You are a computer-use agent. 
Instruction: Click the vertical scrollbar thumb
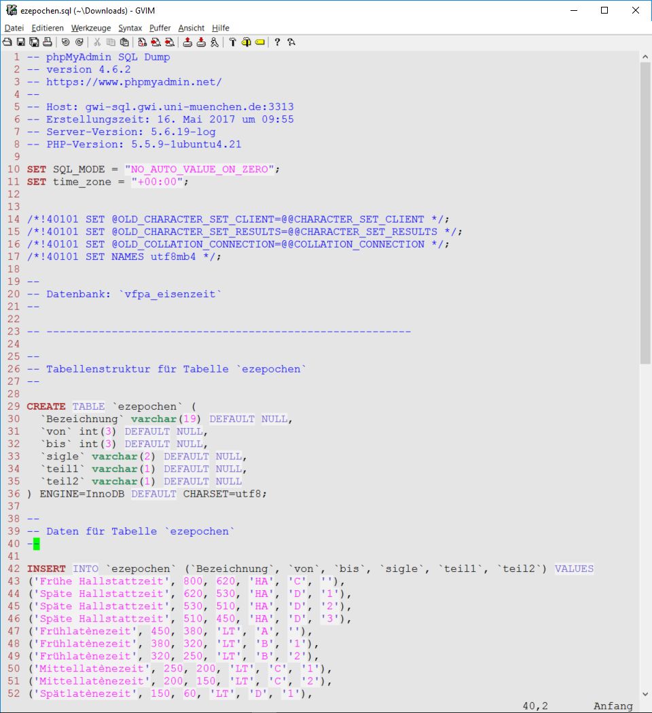coord(645,213)
